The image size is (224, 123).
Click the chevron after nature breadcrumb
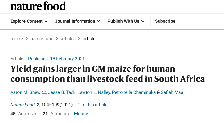27,39
